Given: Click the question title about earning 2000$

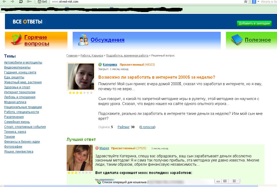Looking at the screenshot, I should [157, 77].
